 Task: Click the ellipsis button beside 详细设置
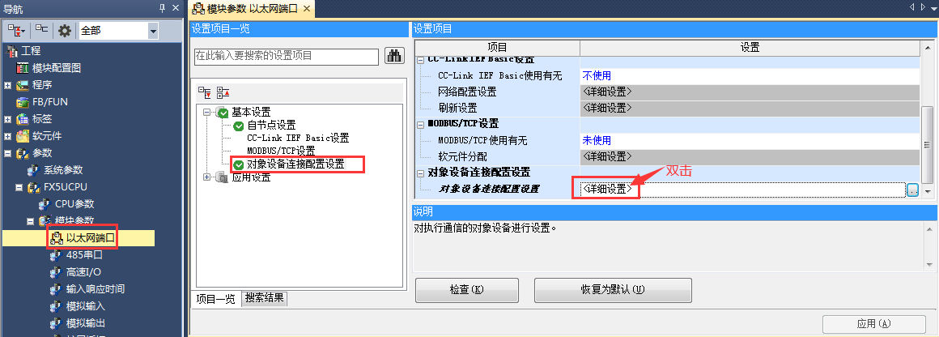click(912, 190)
